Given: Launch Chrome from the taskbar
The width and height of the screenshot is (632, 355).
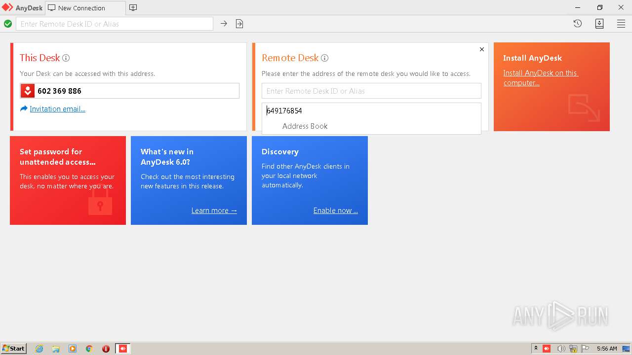Looking at the screenshot, I should point(89,349).
